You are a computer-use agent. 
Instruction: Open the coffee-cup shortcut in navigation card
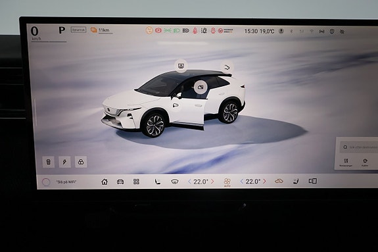click(365, 163)
